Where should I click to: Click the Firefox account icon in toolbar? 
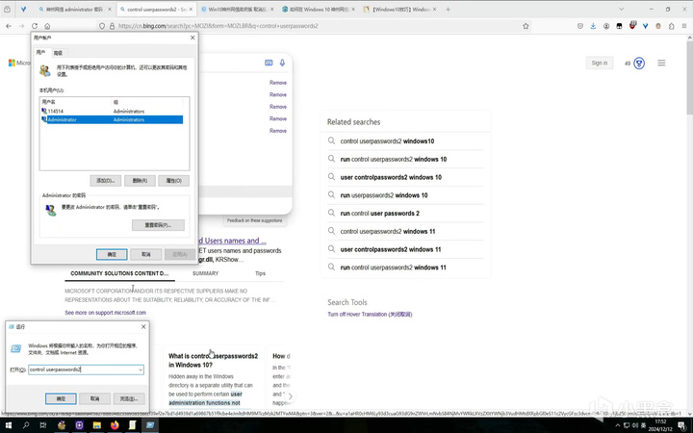point(606,26)
